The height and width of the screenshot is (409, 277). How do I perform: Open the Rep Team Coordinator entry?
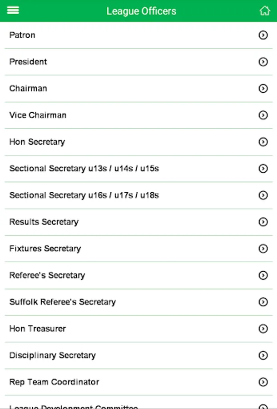click(54, 382)
